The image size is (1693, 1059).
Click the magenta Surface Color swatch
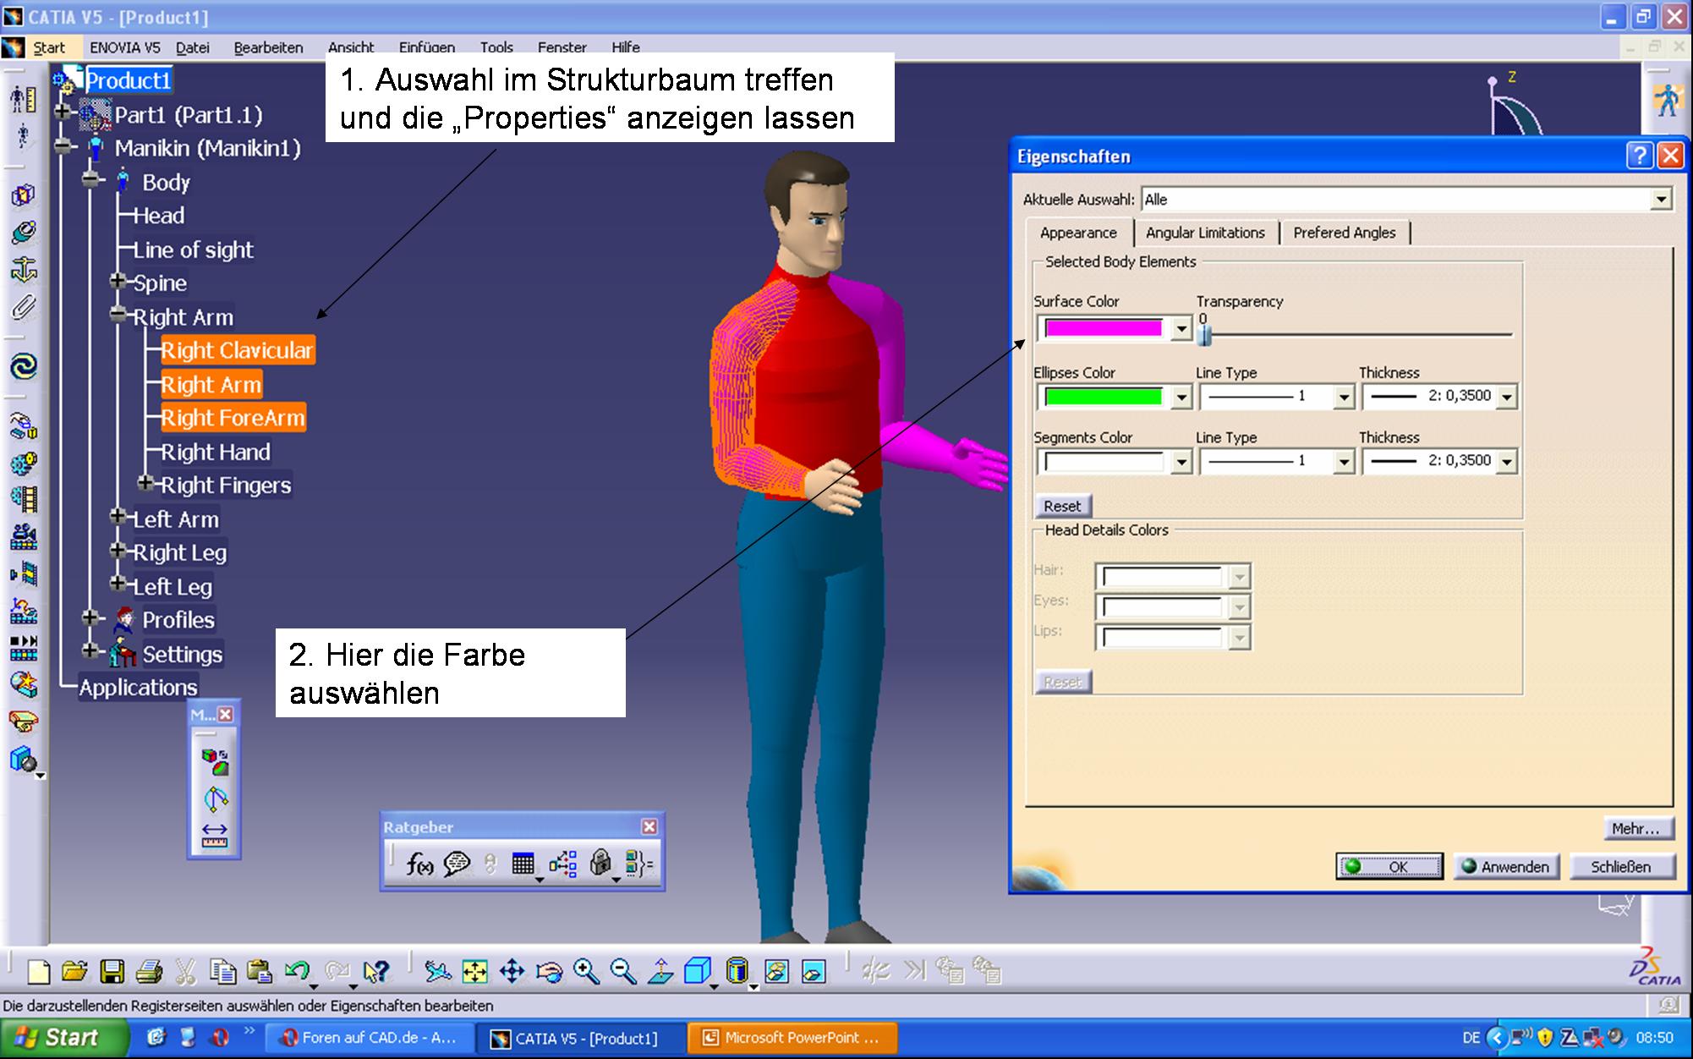pos(1104,329)
